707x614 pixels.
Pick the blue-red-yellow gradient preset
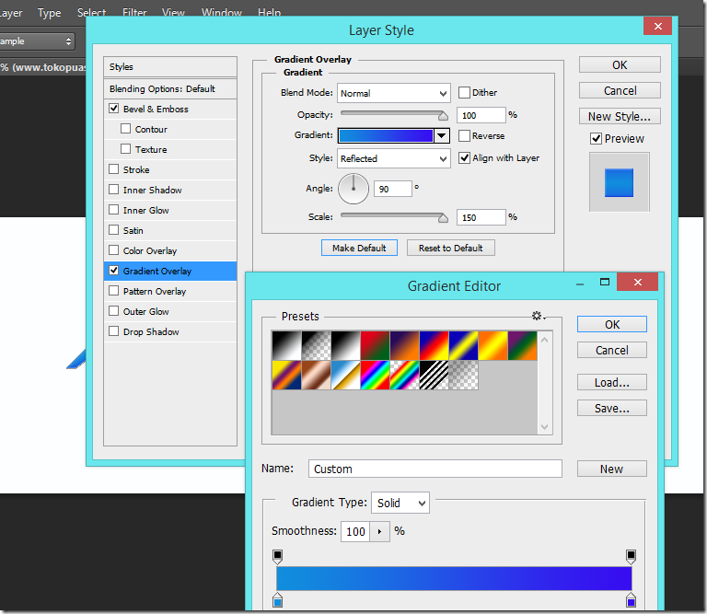pos(434,345)
